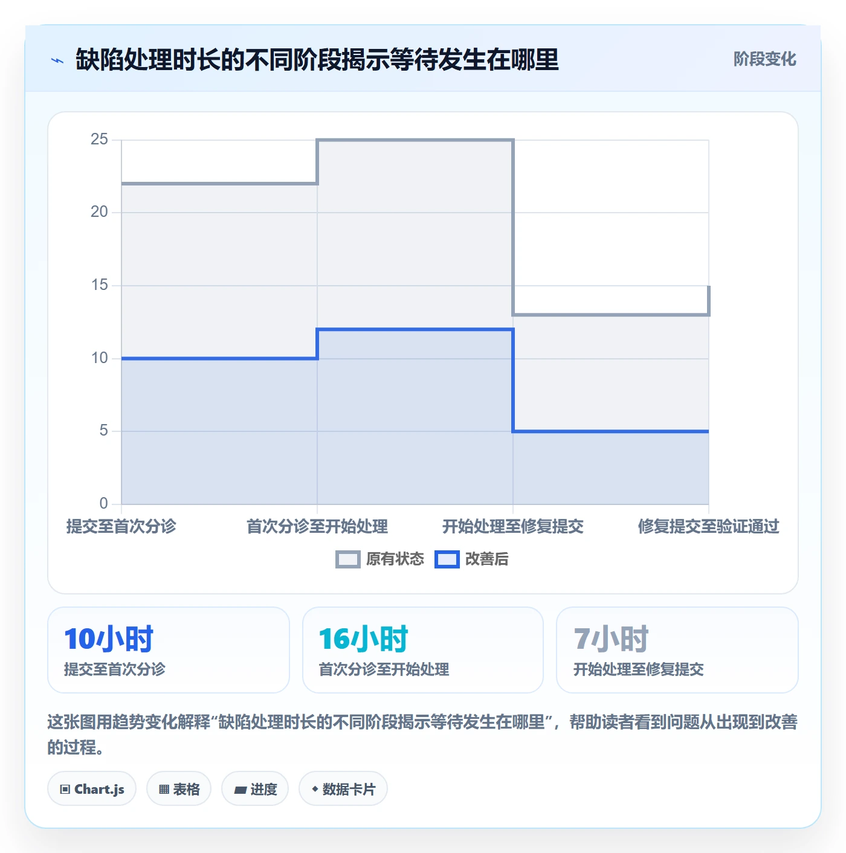Open the 10小时 stat card
846x853 pixels.
(x=169, y=650)
